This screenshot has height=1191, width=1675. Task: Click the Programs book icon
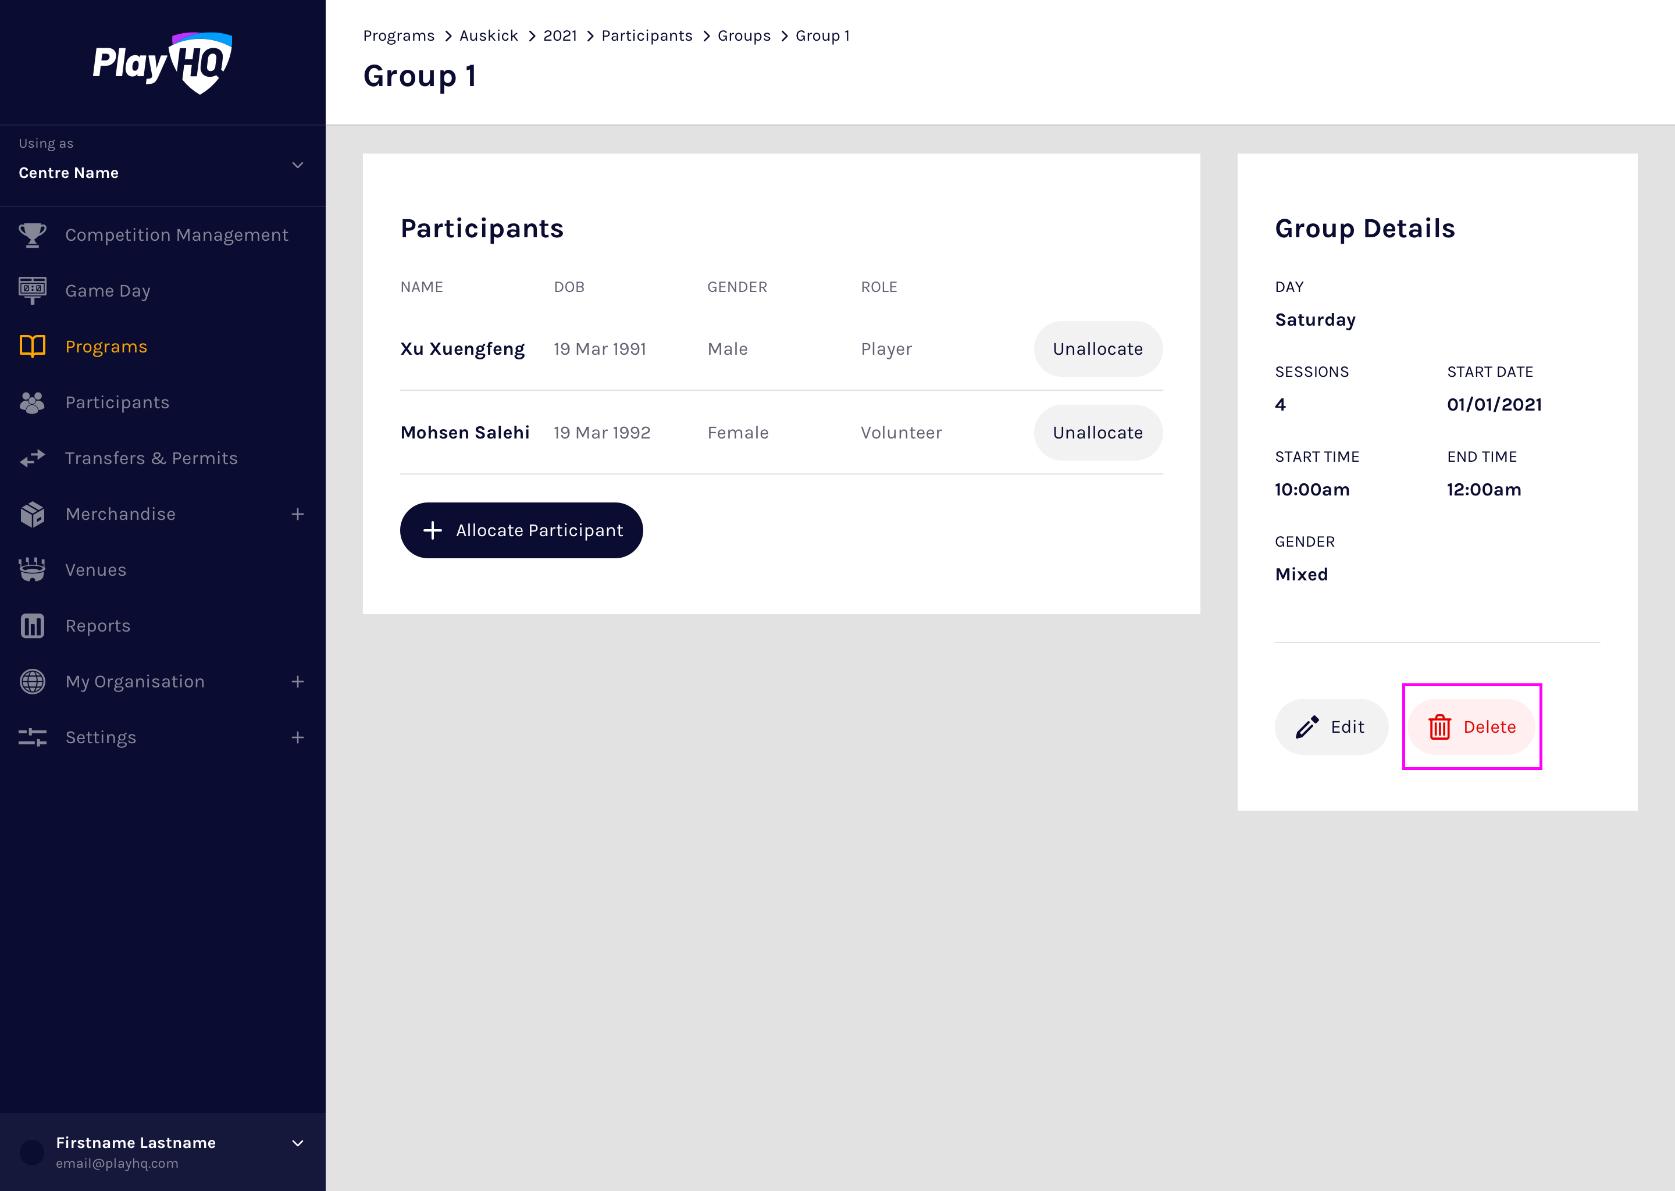(x=32, y=346)
